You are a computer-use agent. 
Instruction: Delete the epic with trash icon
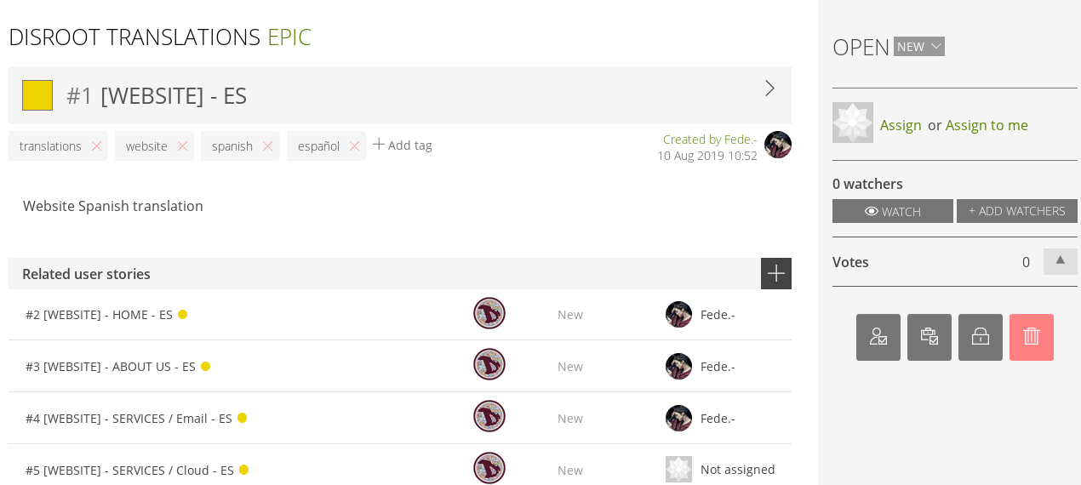(x=1031, y=337)
